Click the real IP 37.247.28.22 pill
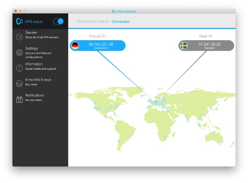Image resolution: width=248 pixels, height=183 pixels. (206, 46)
